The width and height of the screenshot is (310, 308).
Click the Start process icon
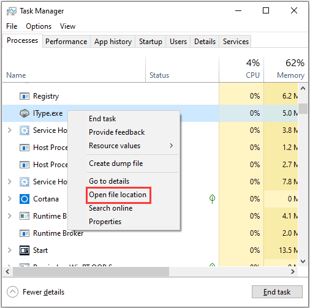point(25,250)
